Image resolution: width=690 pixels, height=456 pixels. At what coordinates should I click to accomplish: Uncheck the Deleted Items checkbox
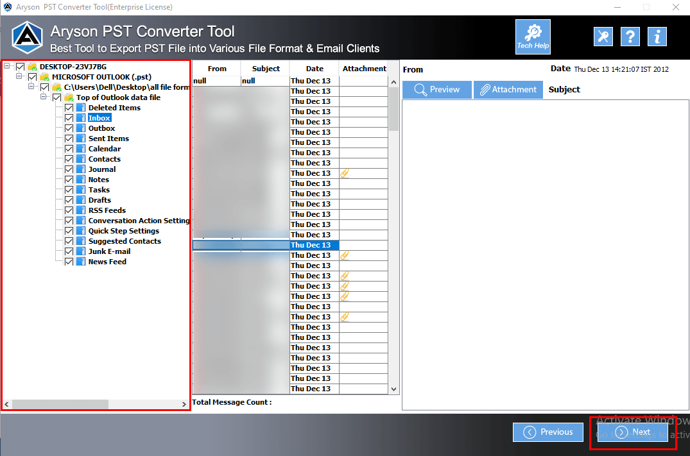[69, 108]
